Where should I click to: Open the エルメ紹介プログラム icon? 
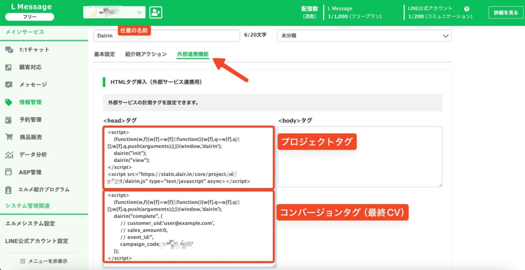point(9,190)
